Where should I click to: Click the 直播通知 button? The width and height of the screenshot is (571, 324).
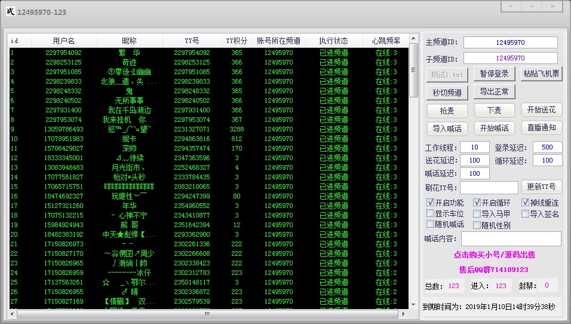541,127
